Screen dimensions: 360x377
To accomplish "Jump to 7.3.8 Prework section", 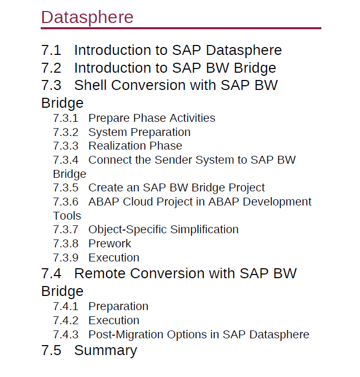I will [x=92, y=244].
